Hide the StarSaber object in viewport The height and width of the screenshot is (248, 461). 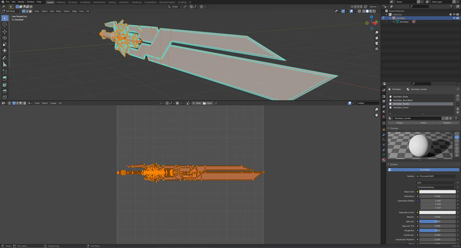coord(454,18)
